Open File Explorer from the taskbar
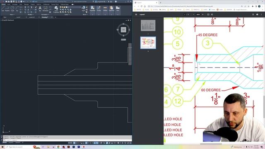The image size is (265, 149). click(48, 147)
